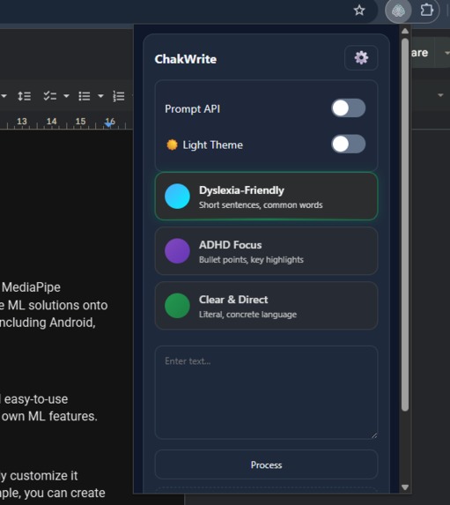This screenshot has height=505, width=450.
Task: Open the browser extensions puzzle icon
Action: (x=426, y=10)
